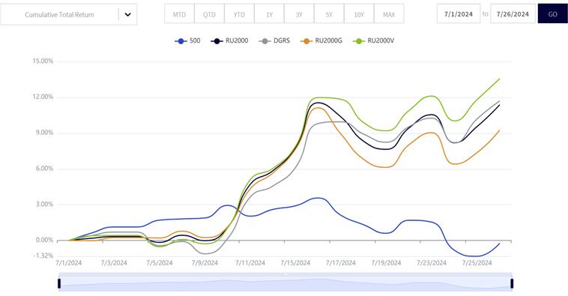Select the QTD time range
568x296 pixels.
pyautogui.click(x=209, y=14)
